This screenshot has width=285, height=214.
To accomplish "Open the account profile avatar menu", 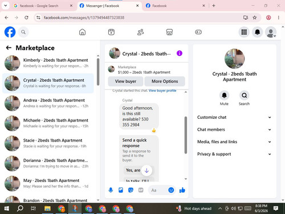I will (x=271, y=32).
